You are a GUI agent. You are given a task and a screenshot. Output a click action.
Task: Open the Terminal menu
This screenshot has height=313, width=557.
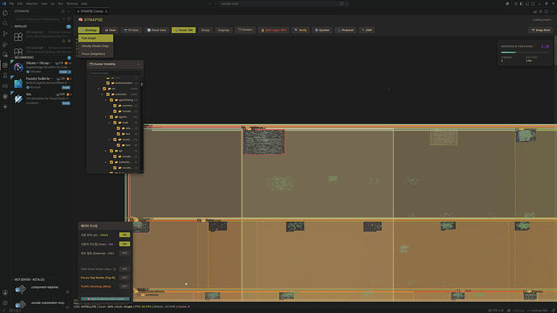point(72,3)
